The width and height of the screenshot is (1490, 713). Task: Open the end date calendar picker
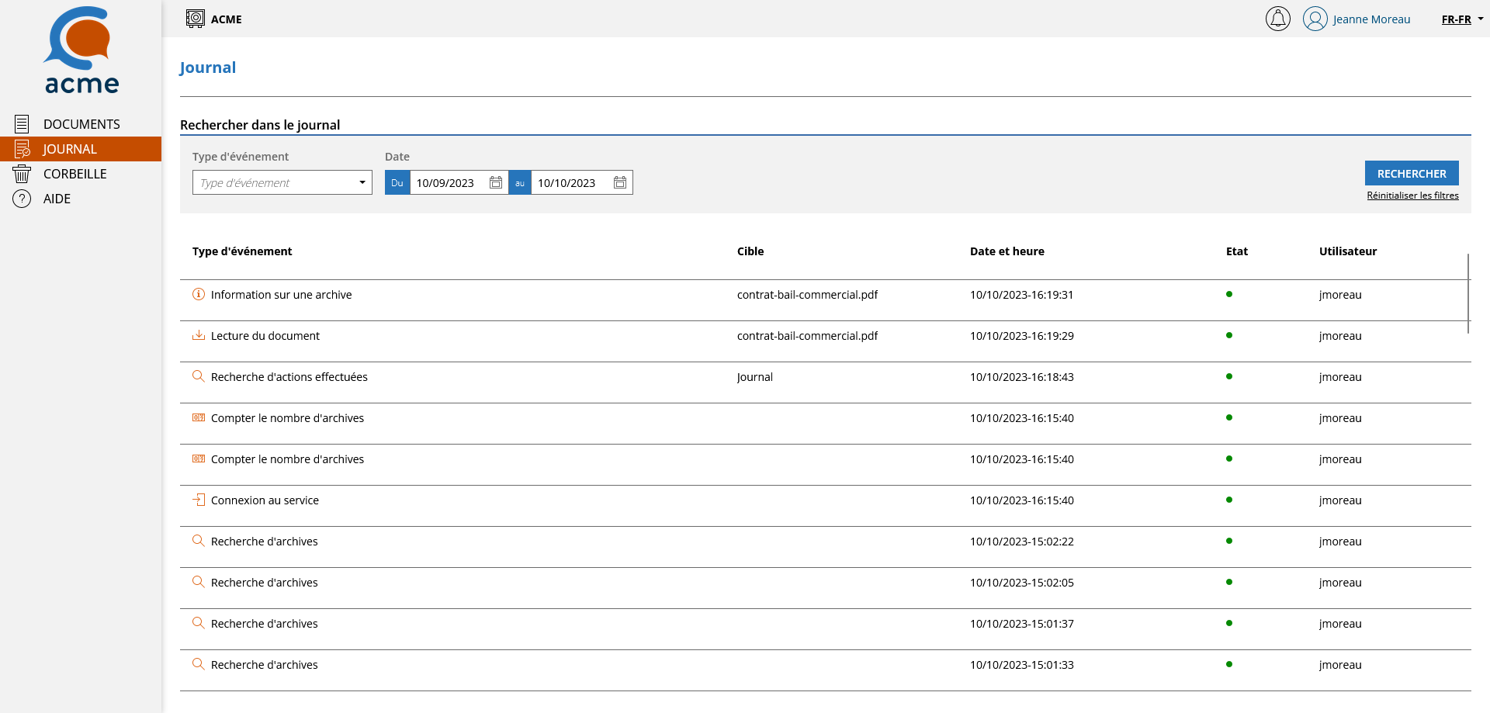pyautogui.click(x=620, y=182)
